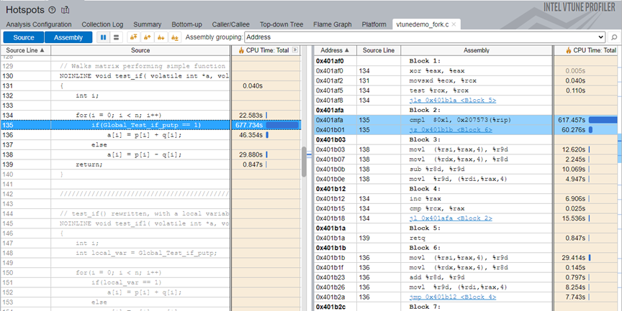Toggle the Assembly pane button
This screenshot has height=311, width=622.
(x=68, y=37)
